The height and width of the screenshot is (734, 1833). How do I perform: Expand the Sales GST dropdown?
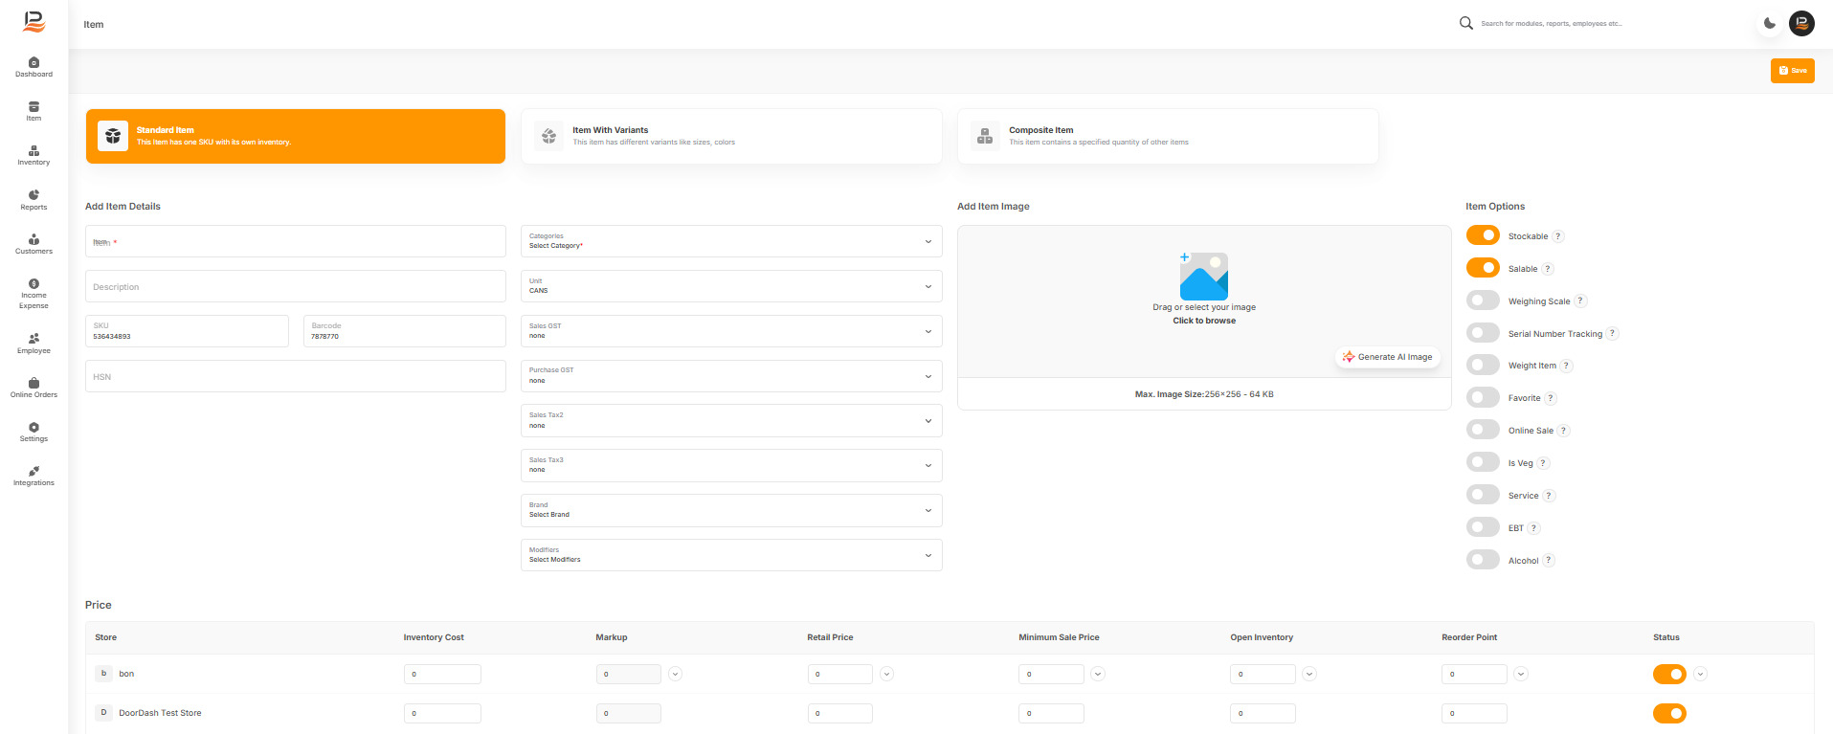point(731,331)
